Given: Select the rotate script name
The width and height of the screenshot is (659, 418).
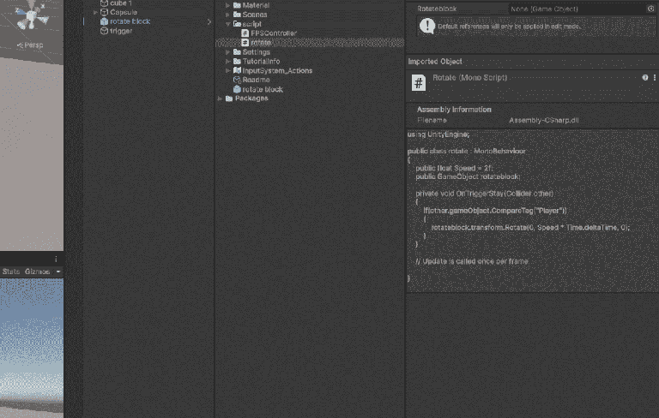Looking at the screenshot, I should pos(261,42).
